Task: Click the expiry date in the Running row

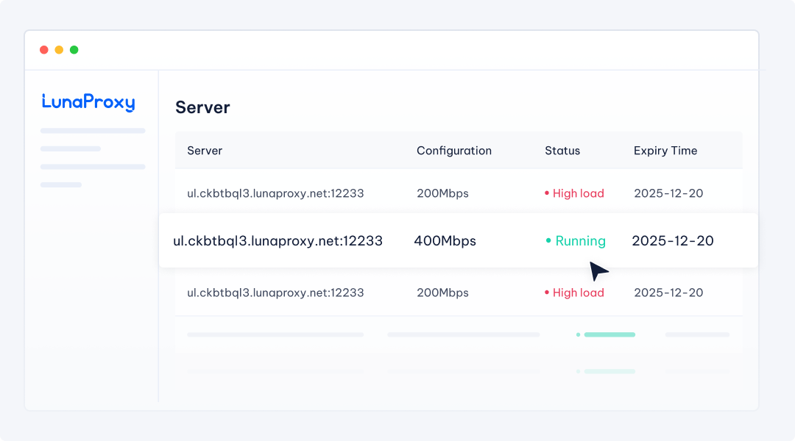Action: coord(672,241)
